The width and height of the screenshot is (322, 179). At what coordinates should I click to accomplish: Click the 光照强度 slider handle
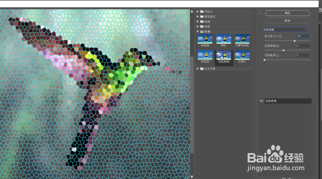pyautogui.click(x=264, y=60)
